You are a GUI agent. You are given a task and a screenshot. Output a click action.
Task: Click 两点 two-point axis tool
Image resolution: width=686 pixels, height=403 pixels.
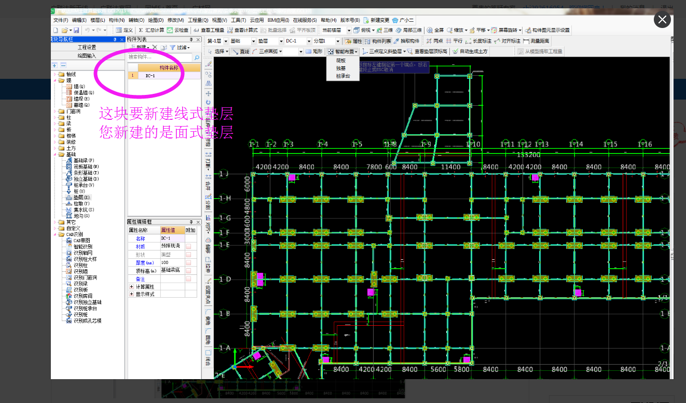[434, 40]
